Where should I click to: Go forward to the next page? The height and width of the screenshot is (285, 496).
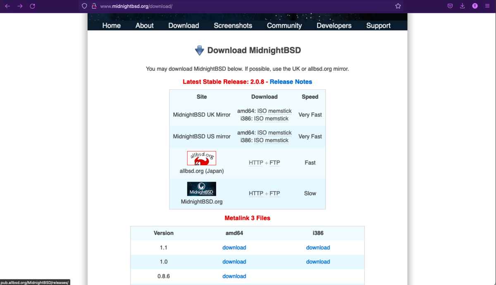tap(20, 6)
